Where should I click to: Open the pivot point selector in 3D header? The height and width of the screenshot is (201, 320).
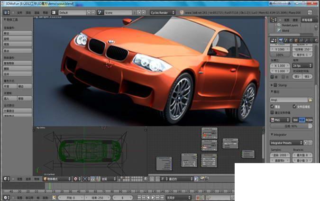coord(86,179)
